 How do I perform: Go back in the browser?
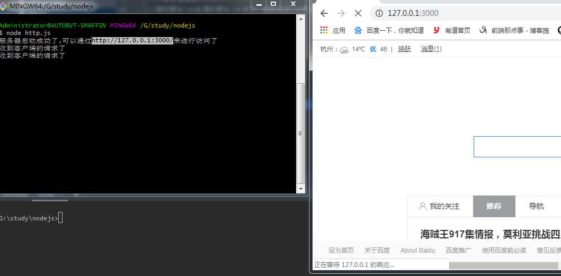[x=324, y=13]
